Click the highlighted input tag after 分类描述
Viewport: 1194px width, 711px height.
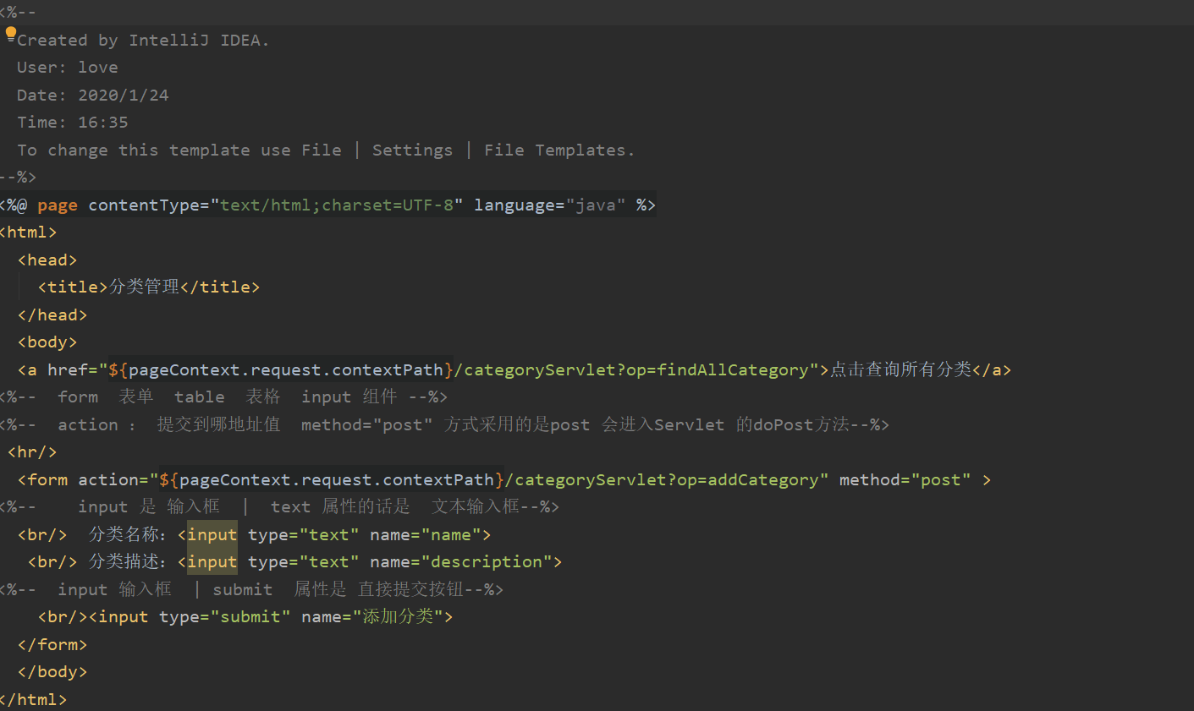pos(212,562)
